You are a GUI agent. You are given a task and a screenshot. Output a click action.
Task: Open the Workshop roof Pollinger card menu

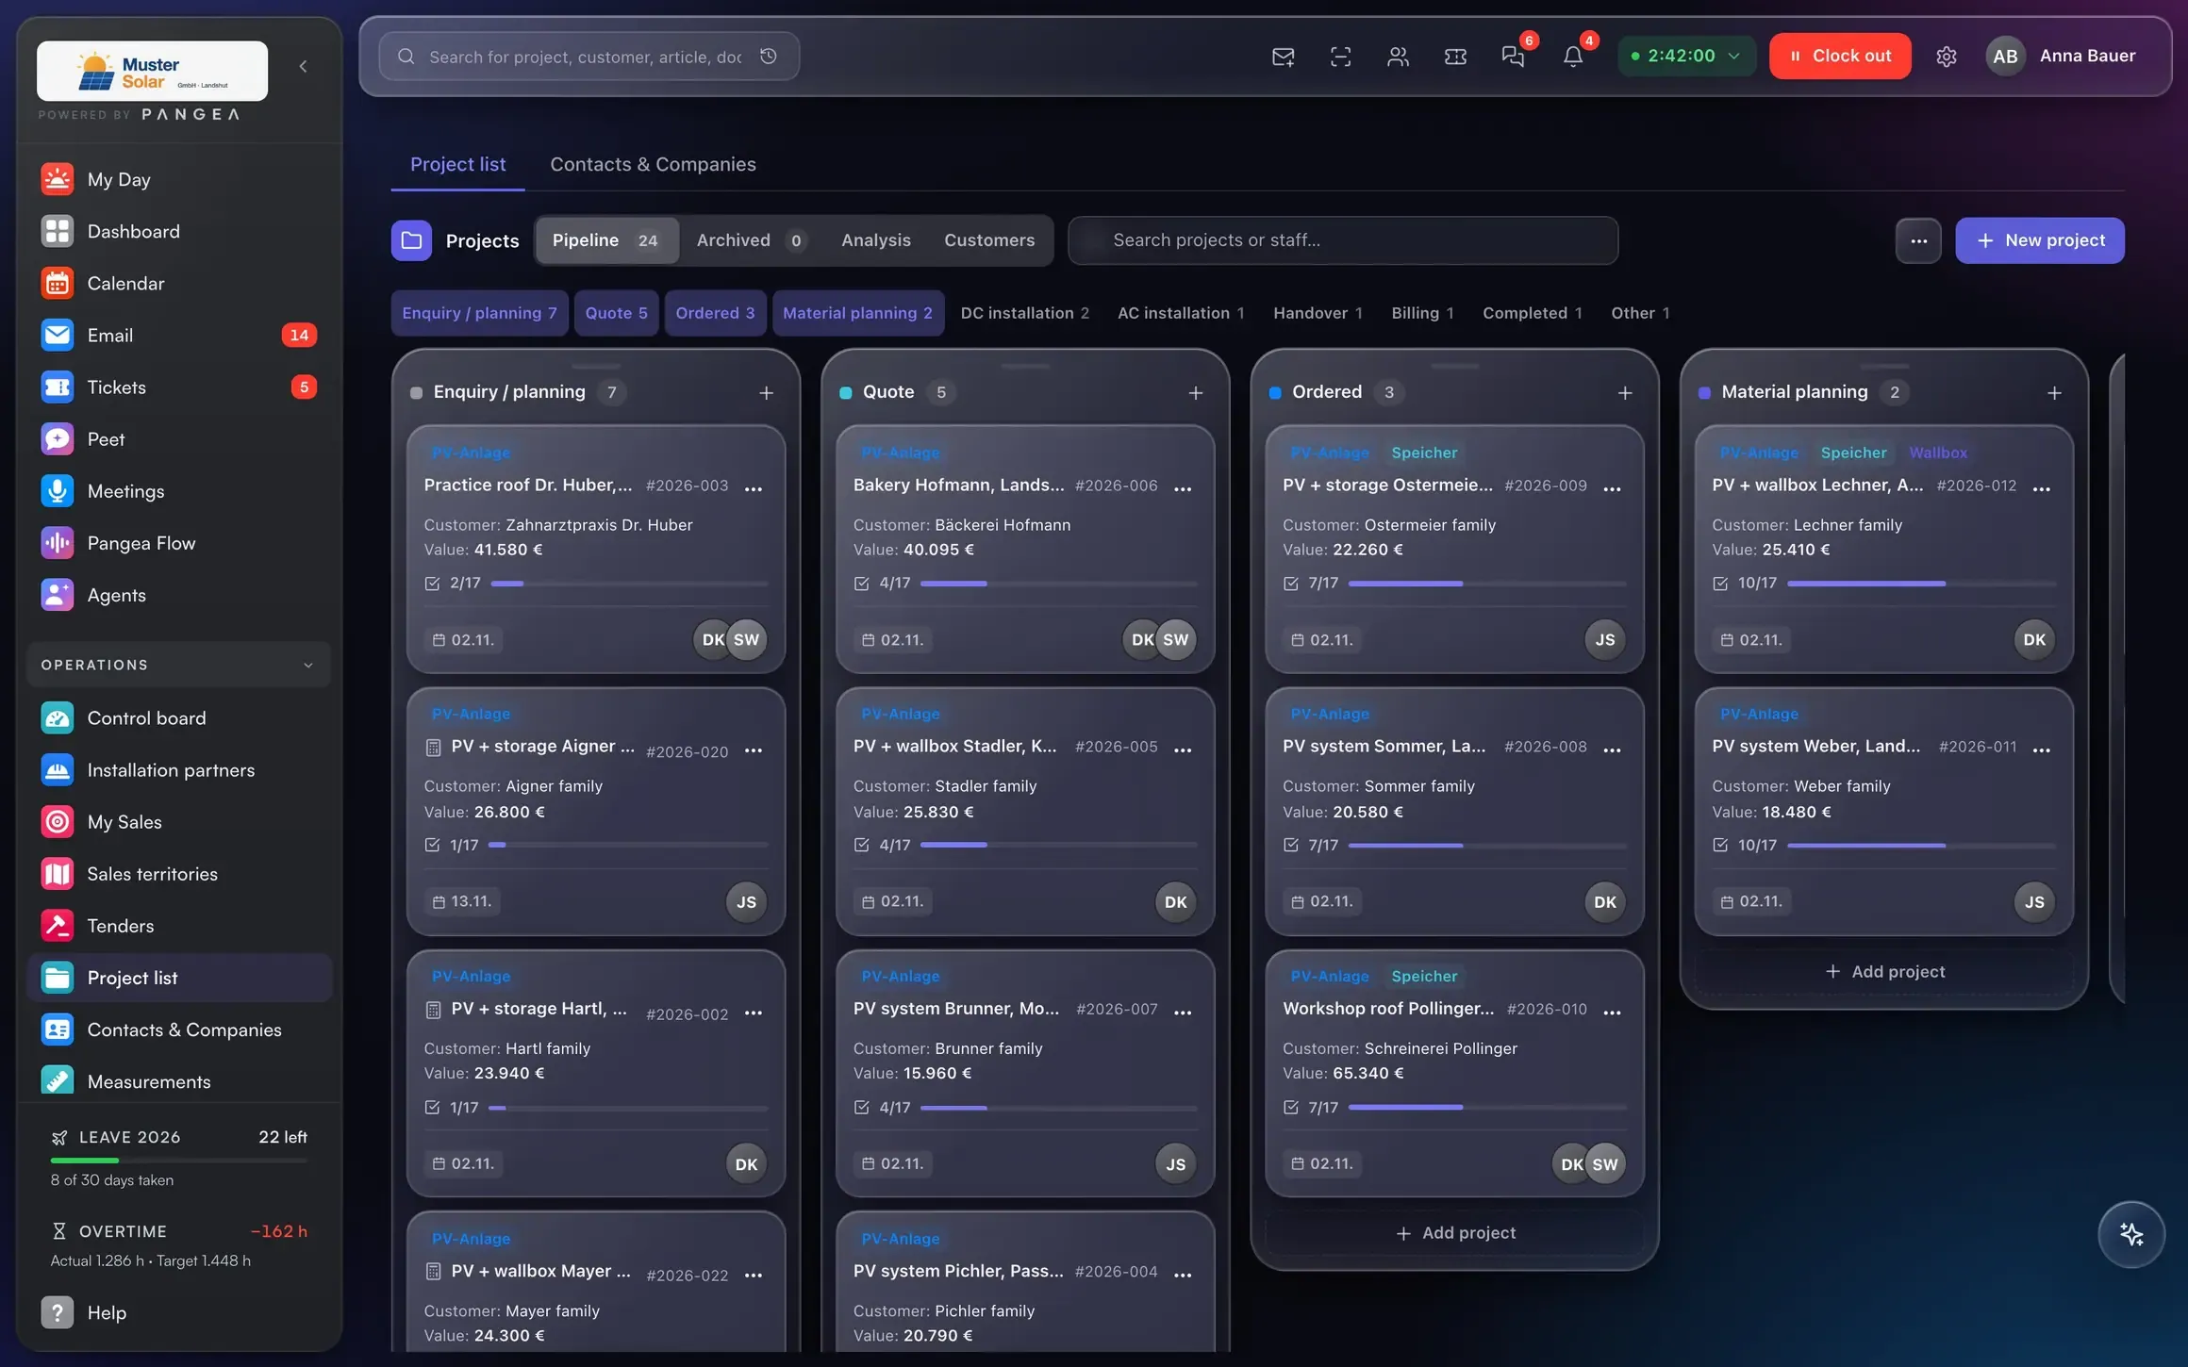(1612, 1011)
